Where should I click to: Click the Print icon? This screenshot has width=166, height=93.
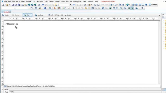coord(39,5)
